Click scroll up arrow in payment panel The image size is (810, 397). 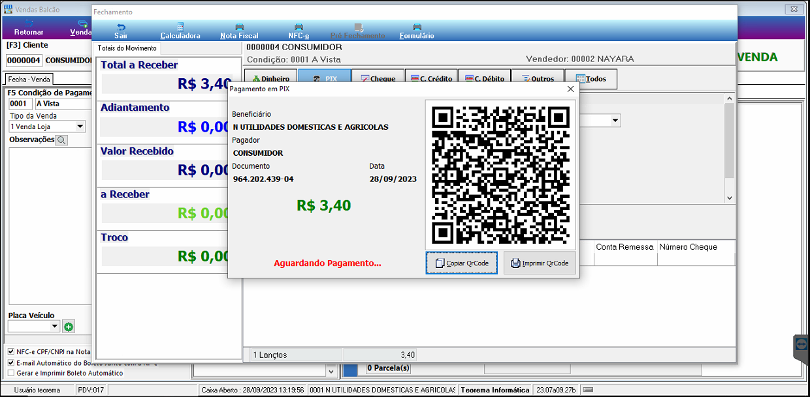(x=730, y=98)
